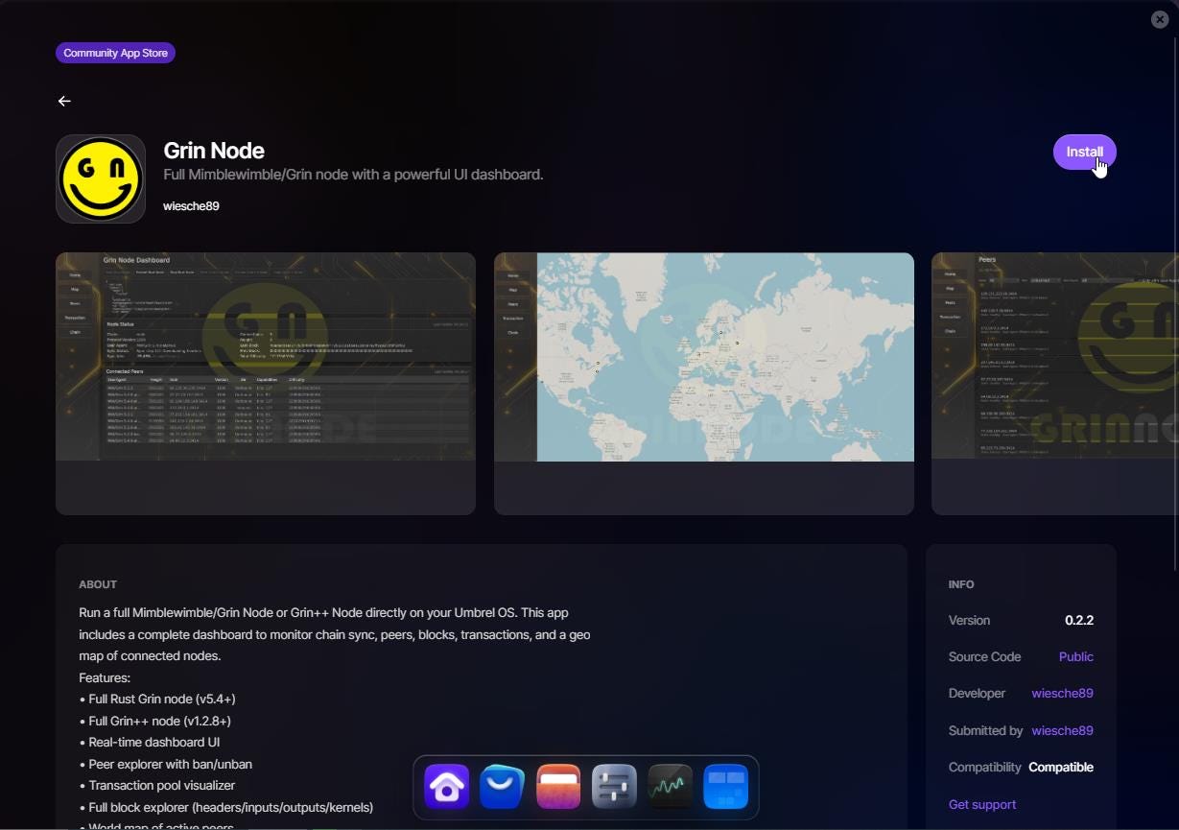Click the ABOUT heading
Image resolution: width=1179 pixels, height=830 pixels.
tap(98, 584)
